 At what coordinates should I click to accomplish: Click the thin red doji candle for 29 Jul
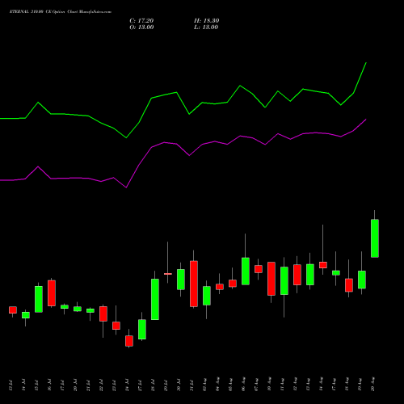pos(168,274)
